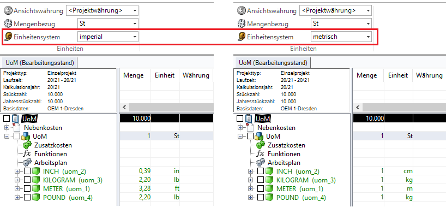Switch to left UoM (Bearbeitungsstand) tab
Image resolution: width=446 pixels, height=207 pixels.
[40, 62]
